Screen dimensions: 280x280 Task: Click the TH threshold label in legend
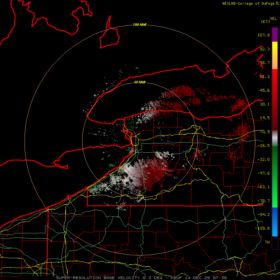[267, 242]
